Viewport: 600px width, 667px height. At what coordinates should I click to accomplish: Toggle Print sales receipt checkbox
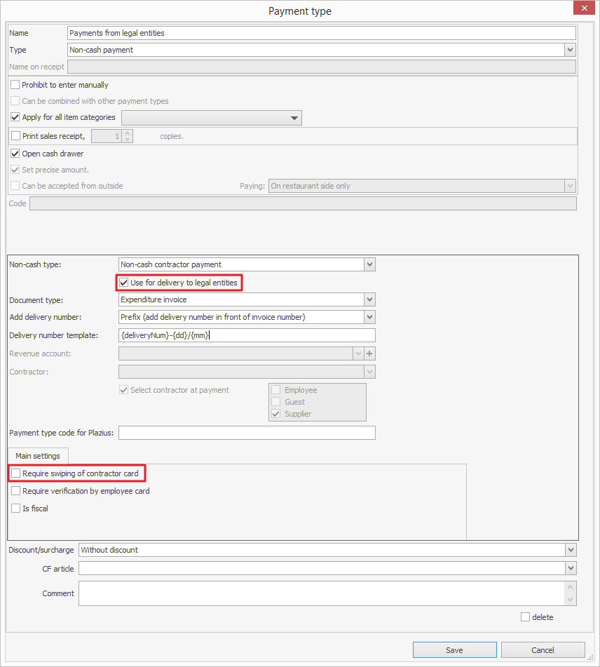[16, 136]
